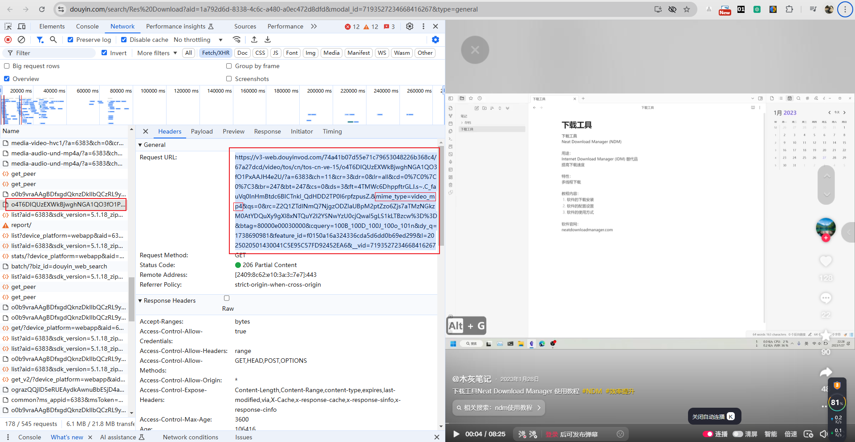
Task: Click the #NDM hashtag link
Action: coord(592,391)
